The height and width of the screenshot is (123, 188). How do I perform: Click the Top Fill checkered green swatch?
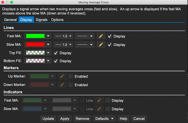click(x=35, y=53)
